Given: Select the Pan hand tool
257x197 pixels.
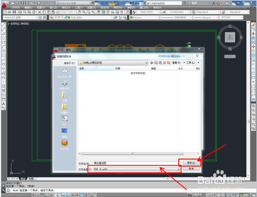Looking at the screenshot, I should click(x=79, y=12).
